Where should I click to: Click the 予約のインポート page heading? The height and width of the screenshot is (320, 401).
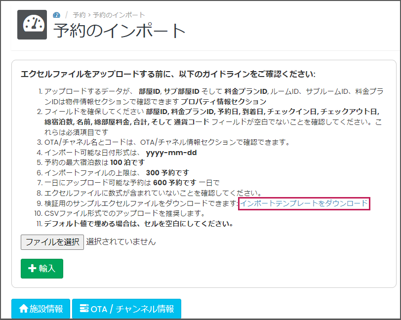tap(120, 31)
